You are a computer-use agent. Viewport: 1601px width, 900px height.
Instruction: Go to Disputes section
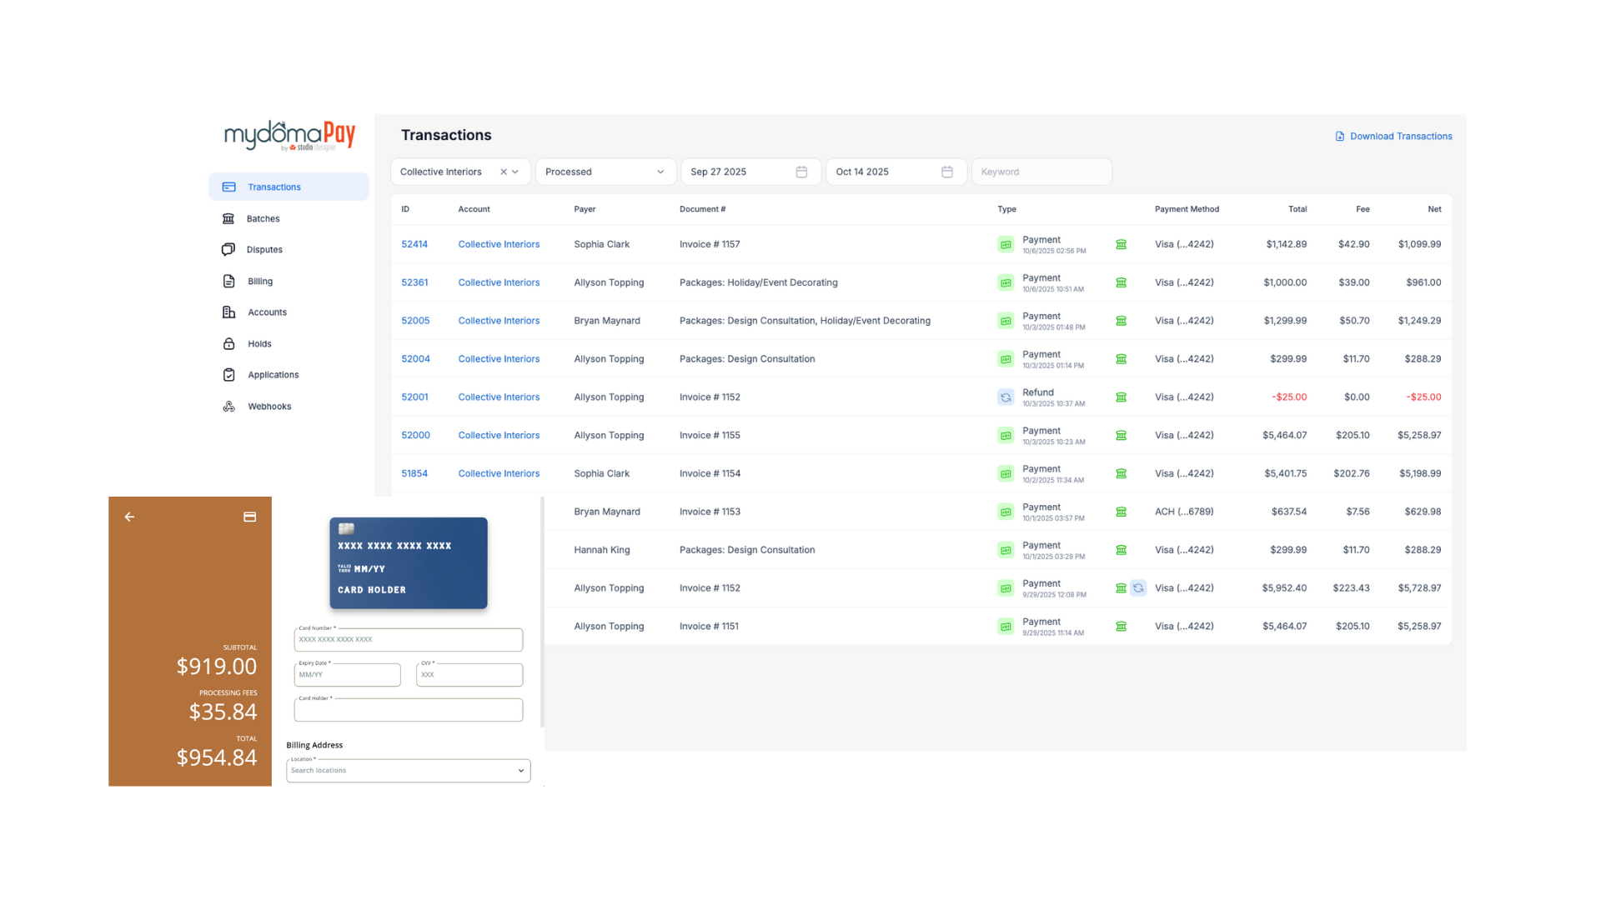pyautogui.click(x=263, y=249)
